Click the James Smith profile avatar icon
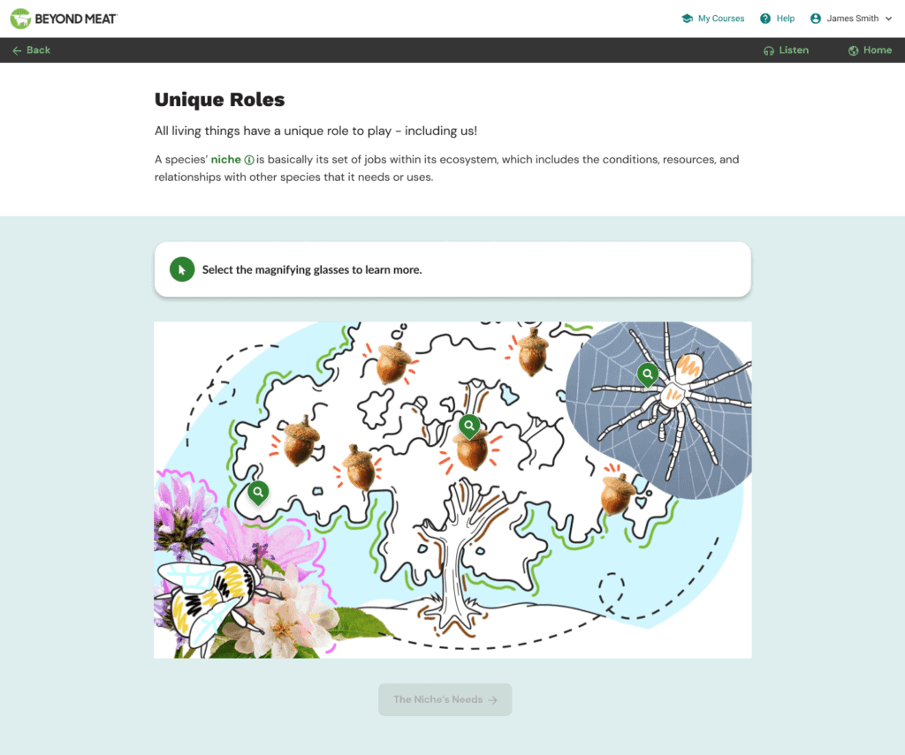Viewport: 905px width, 755px height. pyautogui.click(x=816, y=19)
